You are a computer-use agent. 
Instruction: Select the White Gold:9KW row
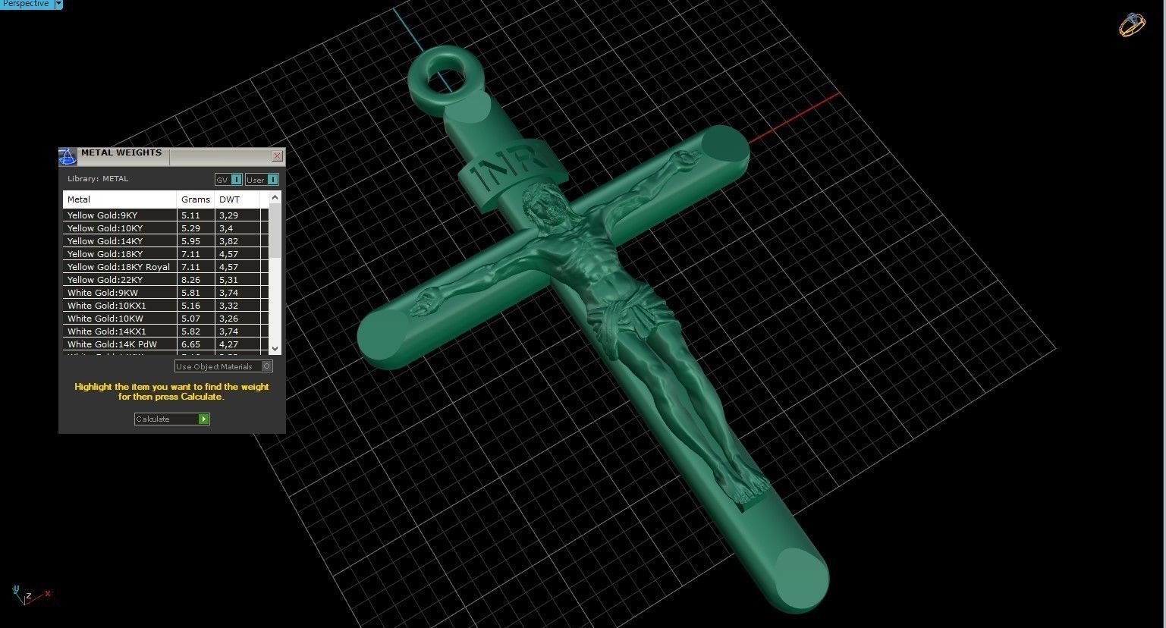pyautogui.click(x=165, y=293)
